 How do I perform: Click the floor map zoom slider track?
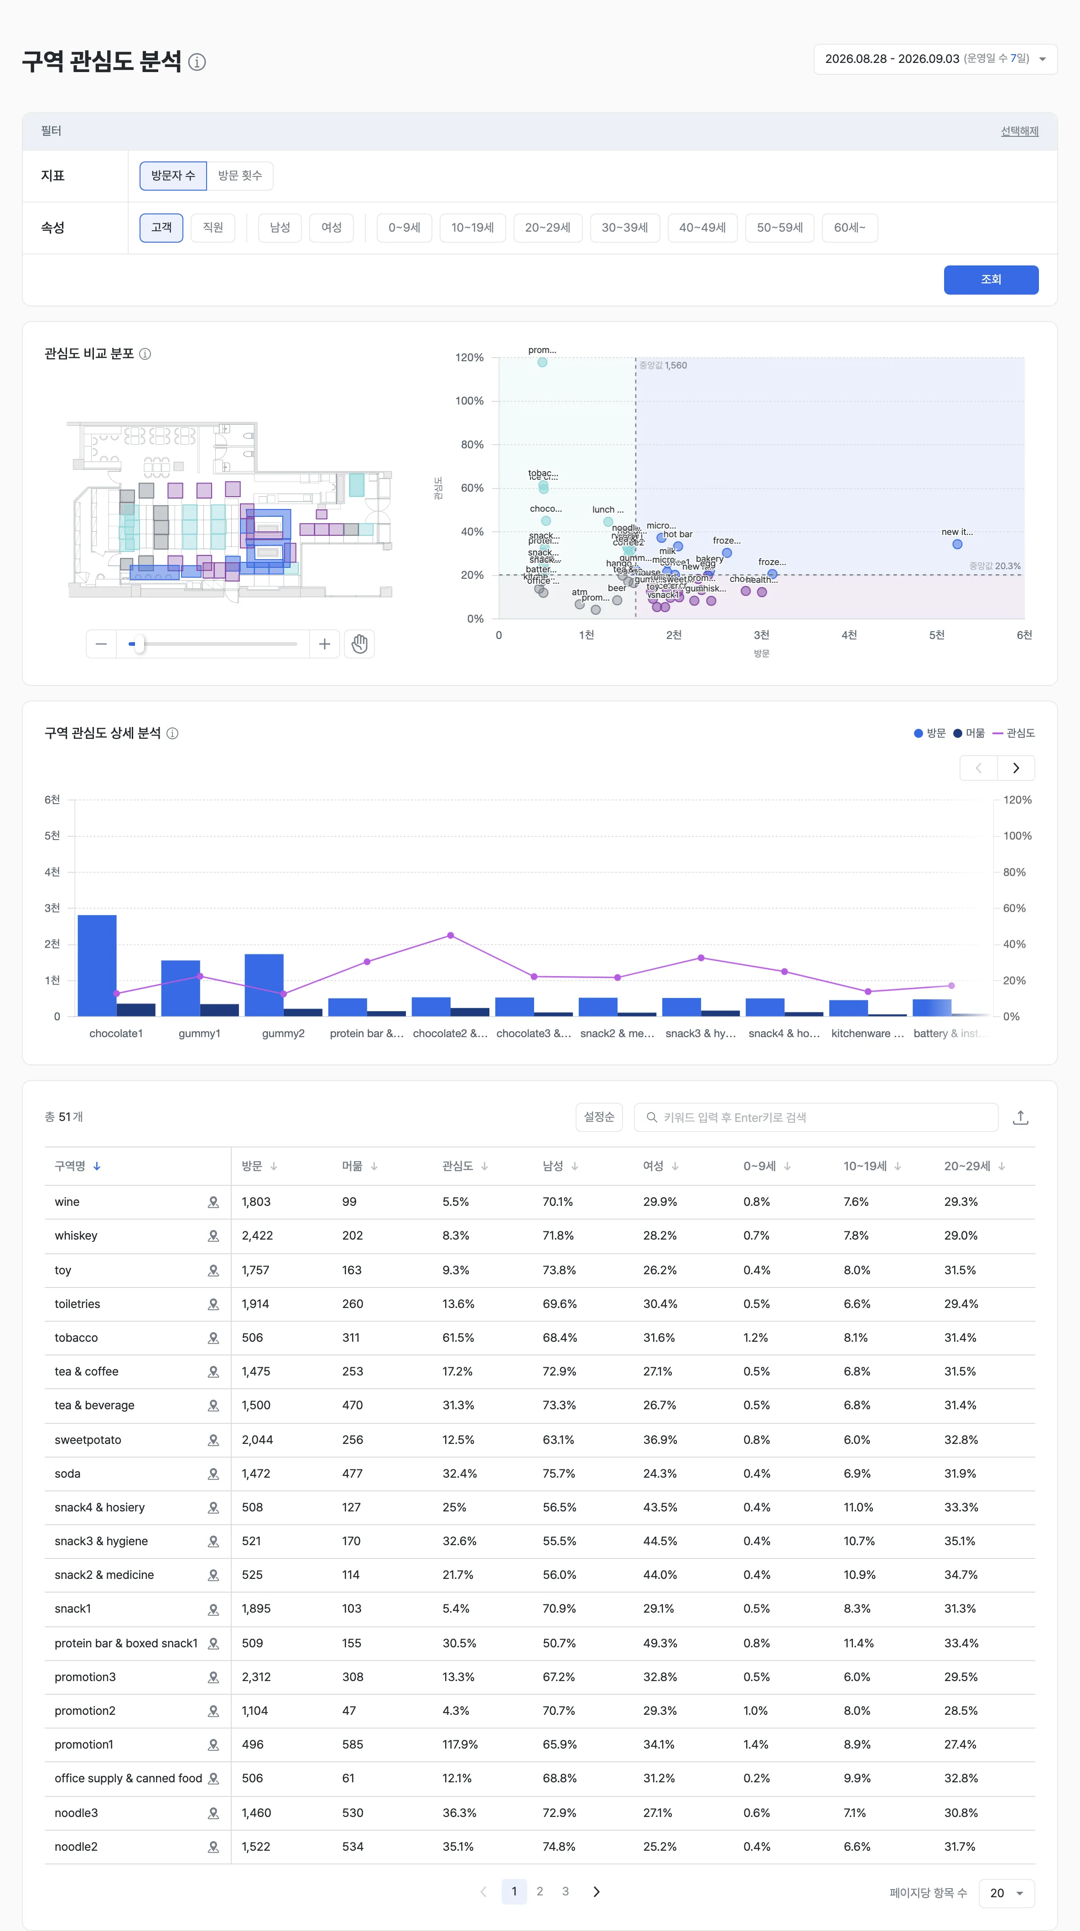(x=213, y=644)
